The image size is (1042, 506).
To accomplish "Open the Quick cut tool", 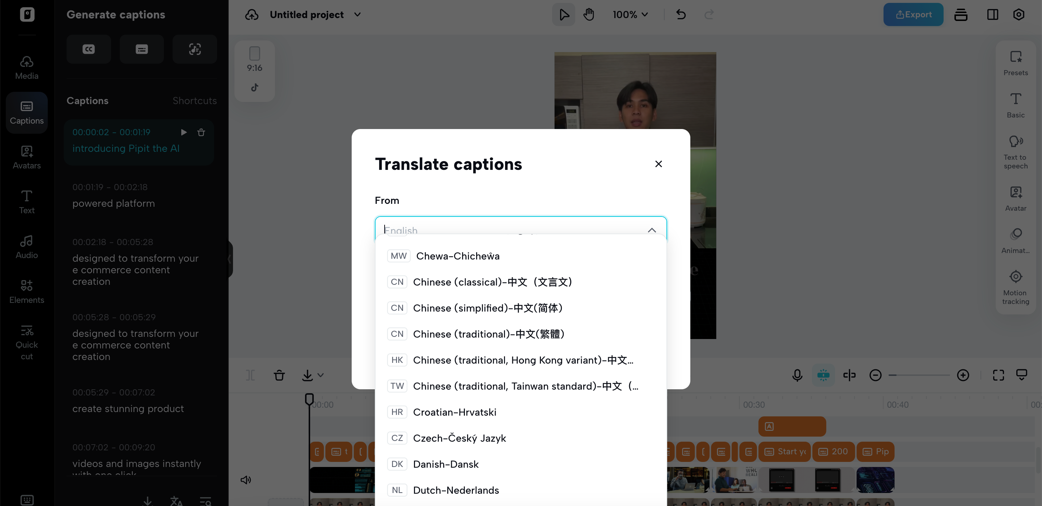I will (27, 342).
